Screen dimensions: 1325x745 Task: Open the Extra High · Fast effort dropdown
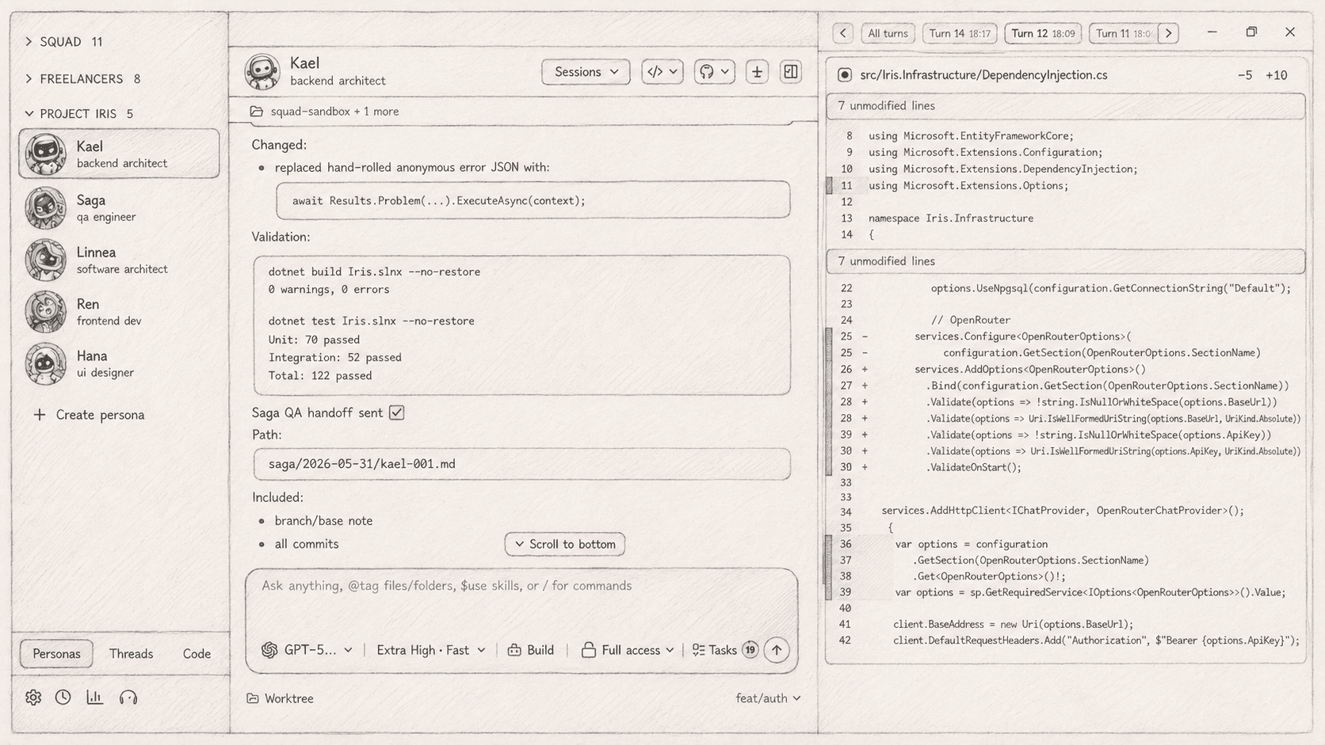tap(431, 650)
